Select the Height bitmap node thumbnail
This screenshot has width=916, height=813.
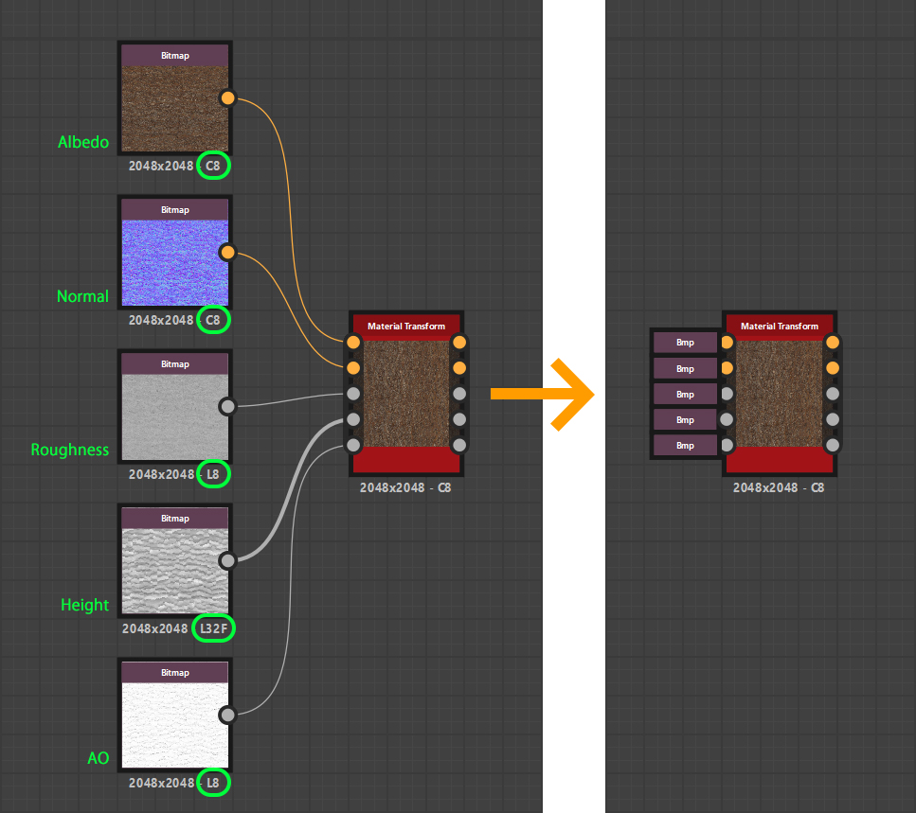click(174, 571)
